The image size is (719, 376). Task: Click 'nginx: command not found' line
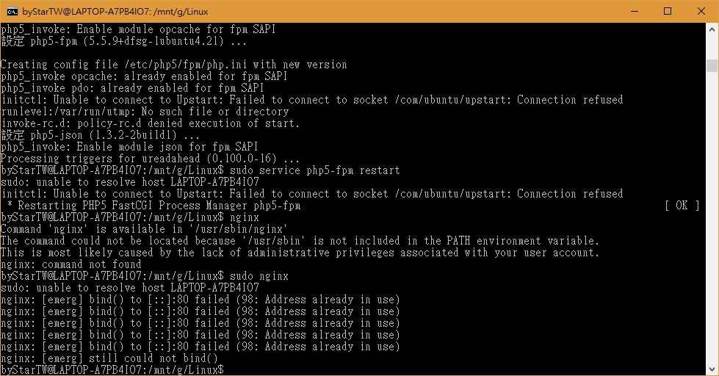coord(71,264)
